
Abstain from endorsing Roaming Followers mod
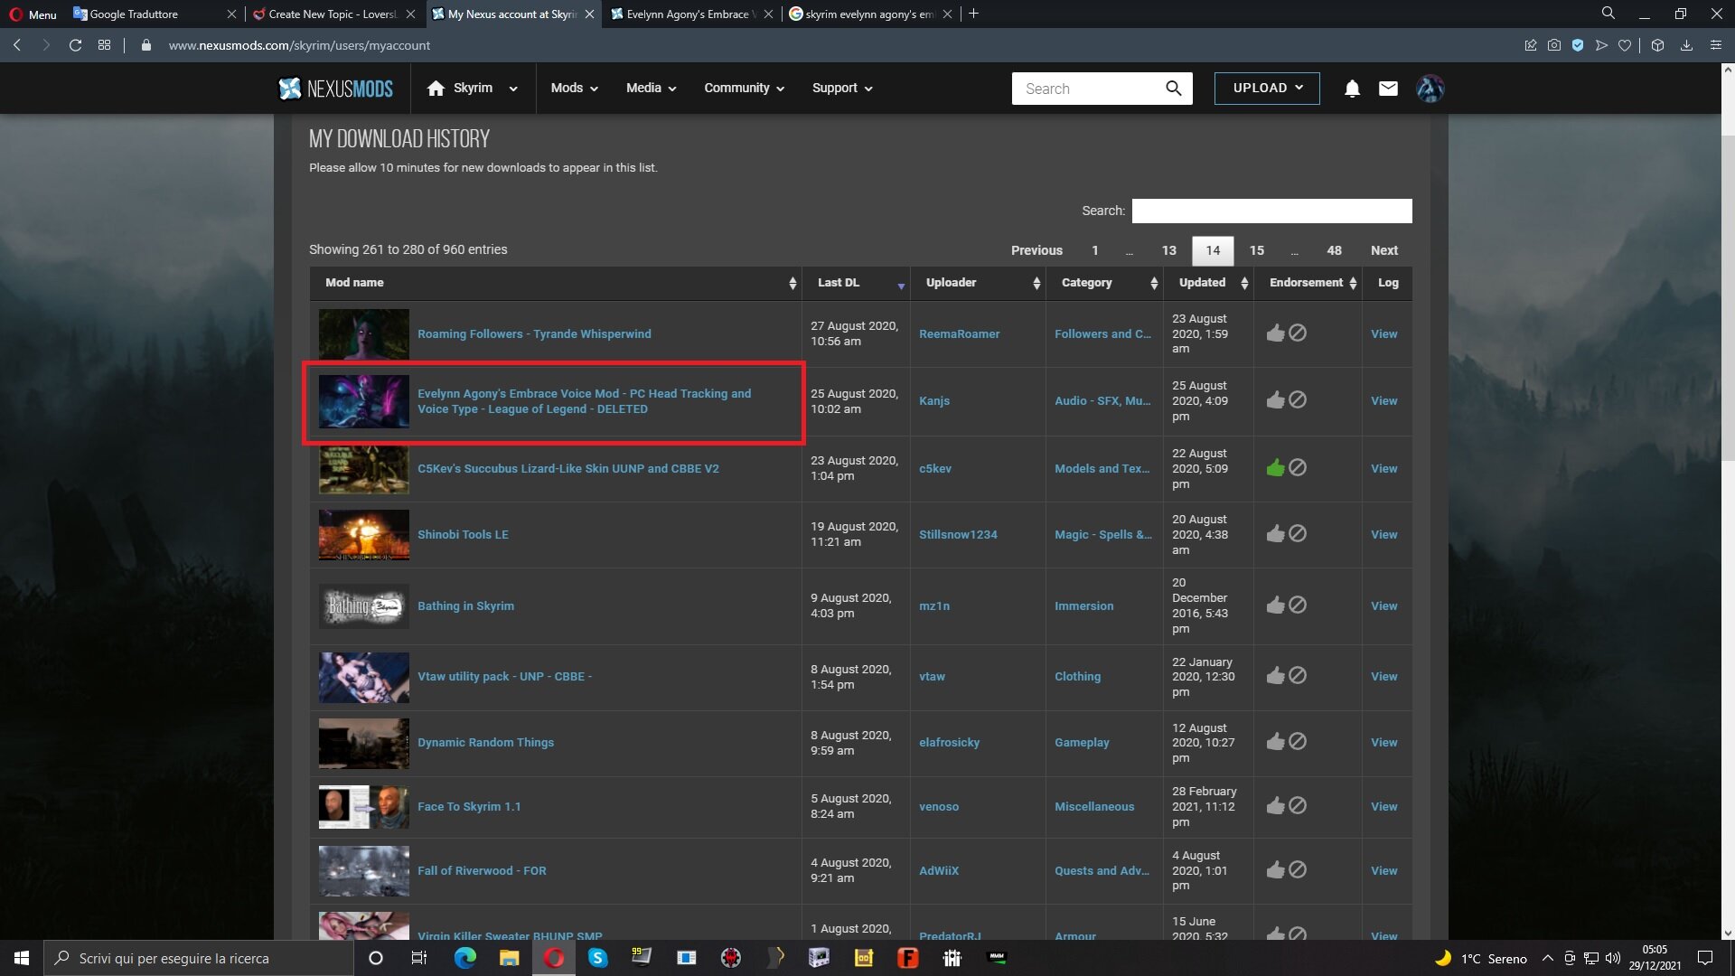1298,333
